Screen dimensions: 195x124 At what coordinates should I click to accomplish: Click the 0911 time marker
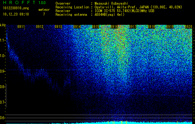[21, 26]
